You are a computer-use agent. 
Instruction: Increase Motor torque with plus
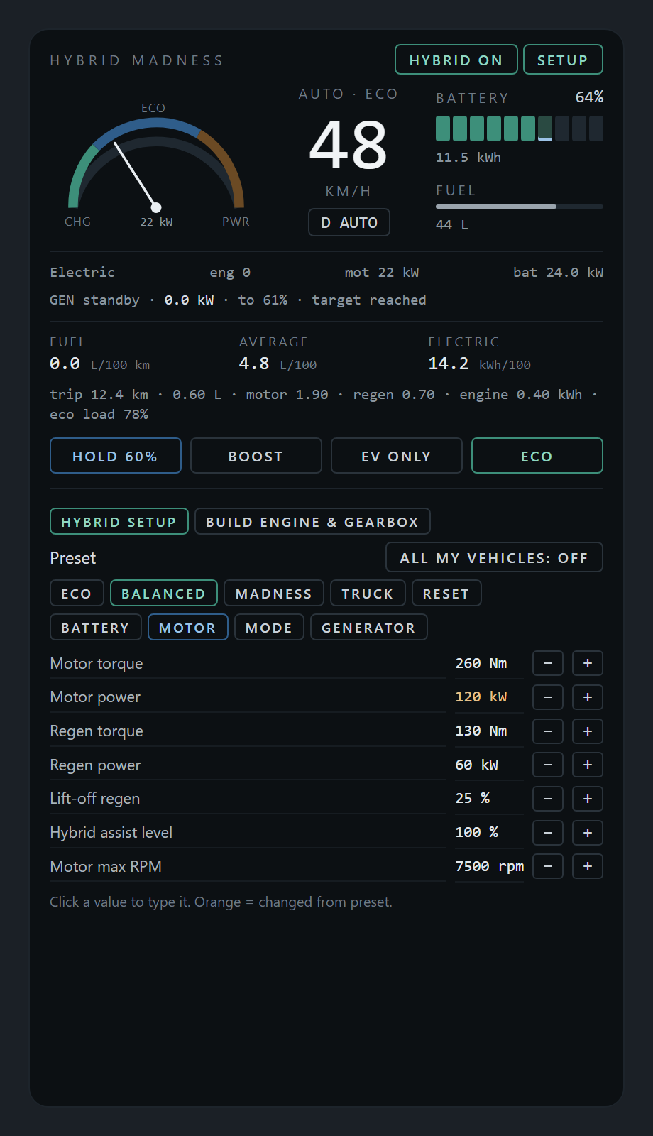point(588,663)
